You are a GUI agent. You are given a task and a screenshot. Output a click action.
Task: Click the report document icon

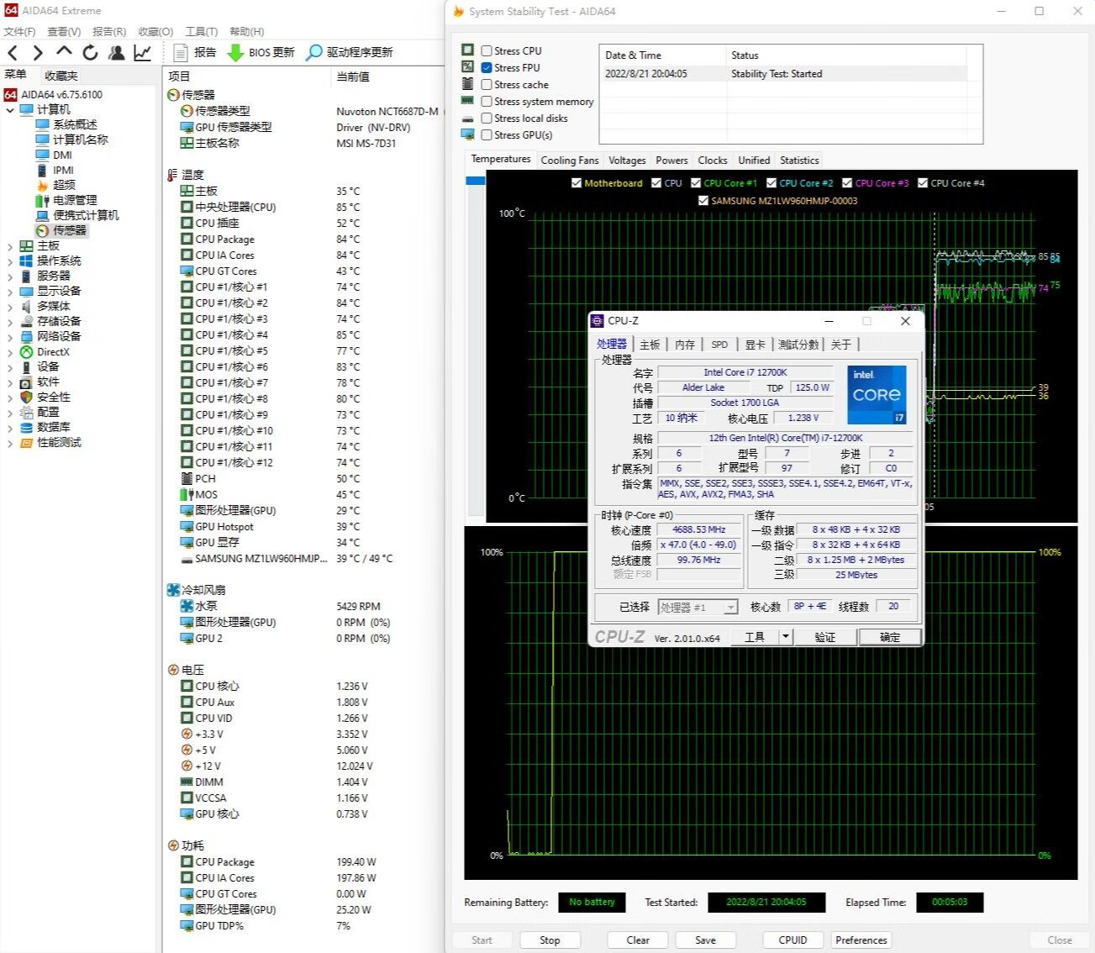180,52
